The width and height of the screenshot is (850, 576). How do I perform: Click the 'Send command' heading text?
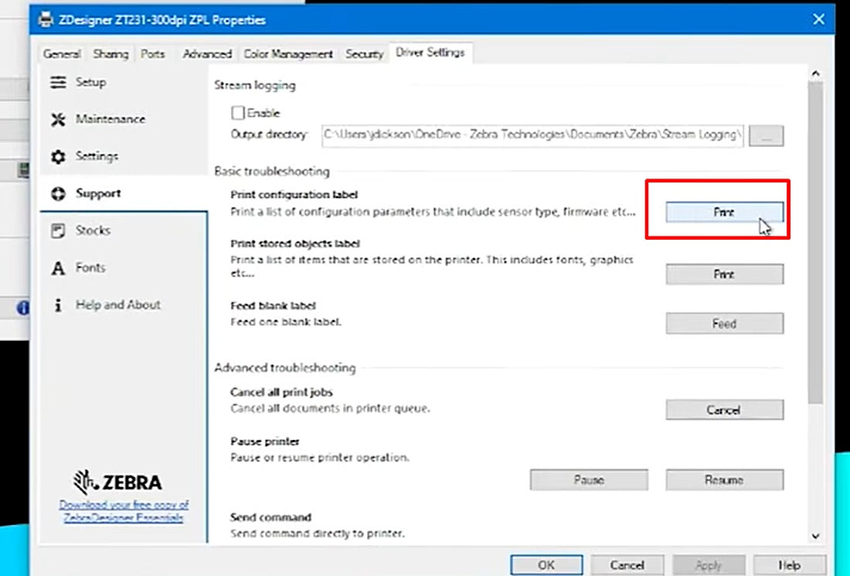coord(271,517)
